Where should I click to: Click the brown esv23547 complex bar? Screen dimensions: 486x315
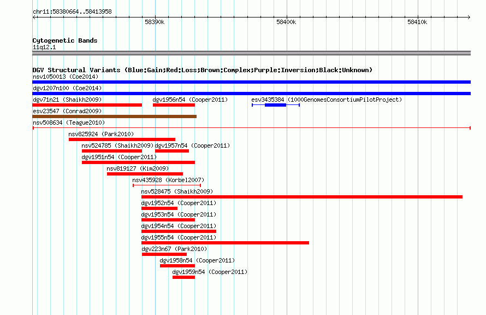tap(114, 116)
